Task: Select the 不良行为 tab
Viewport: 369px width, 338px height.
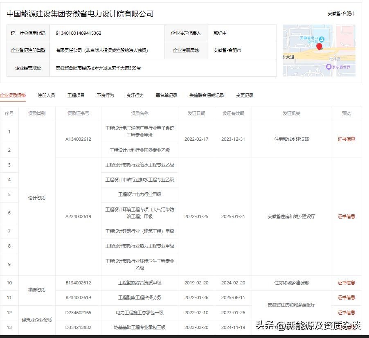Action: [x=105, y=95]
